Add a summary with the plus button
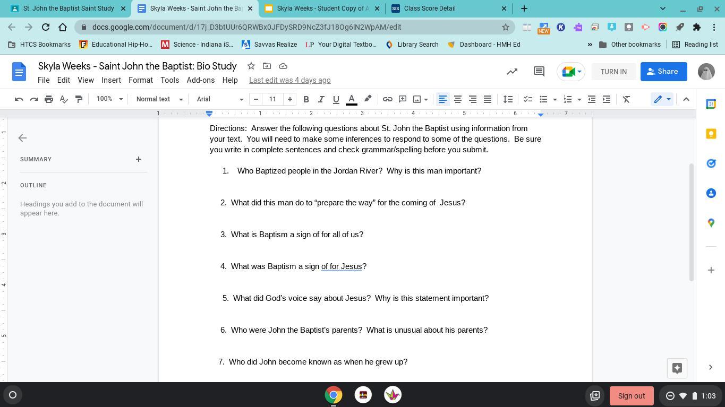The width and height of the screenshot is (725, 407). pyautogui.click(x=139, y=159)
